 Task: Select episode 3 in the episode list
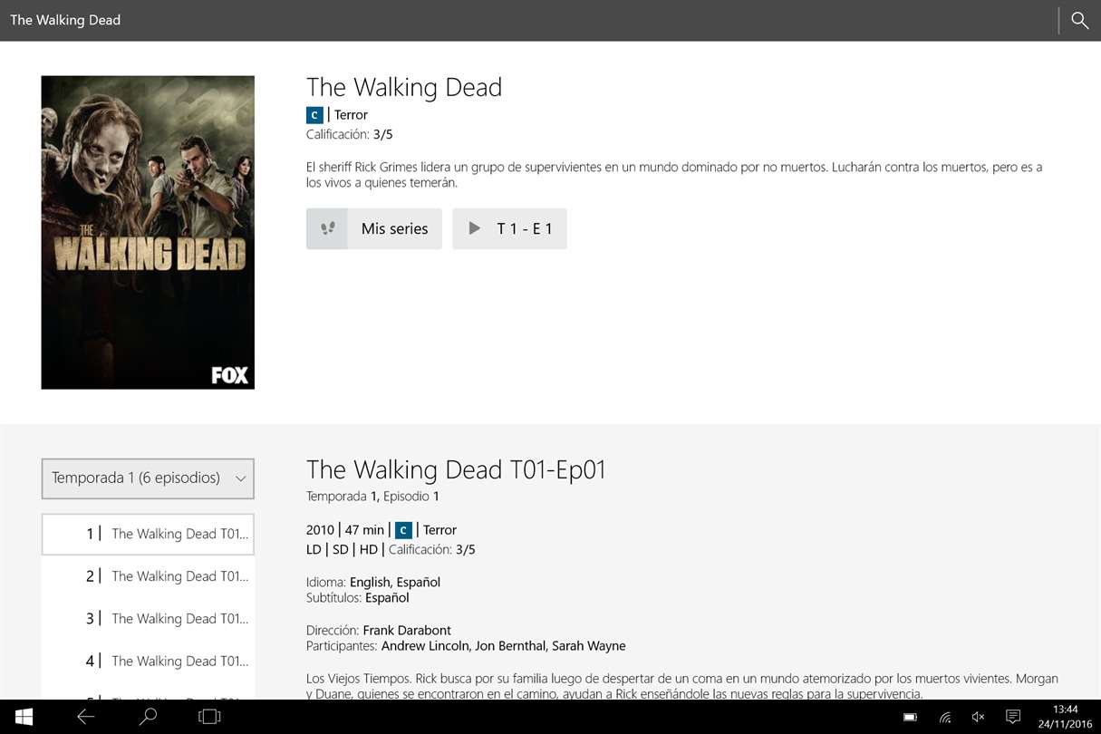click(x=148, y=619)
